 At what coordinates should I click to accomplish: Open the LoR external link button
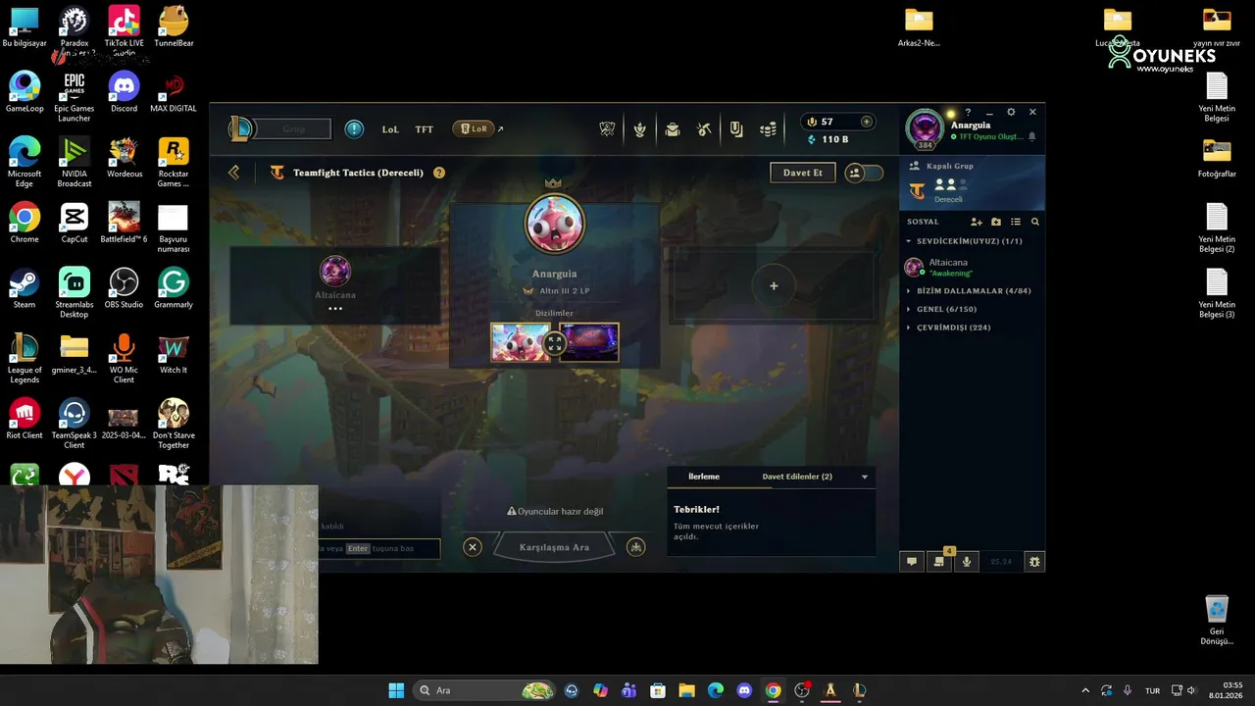[x=477, y=128]
